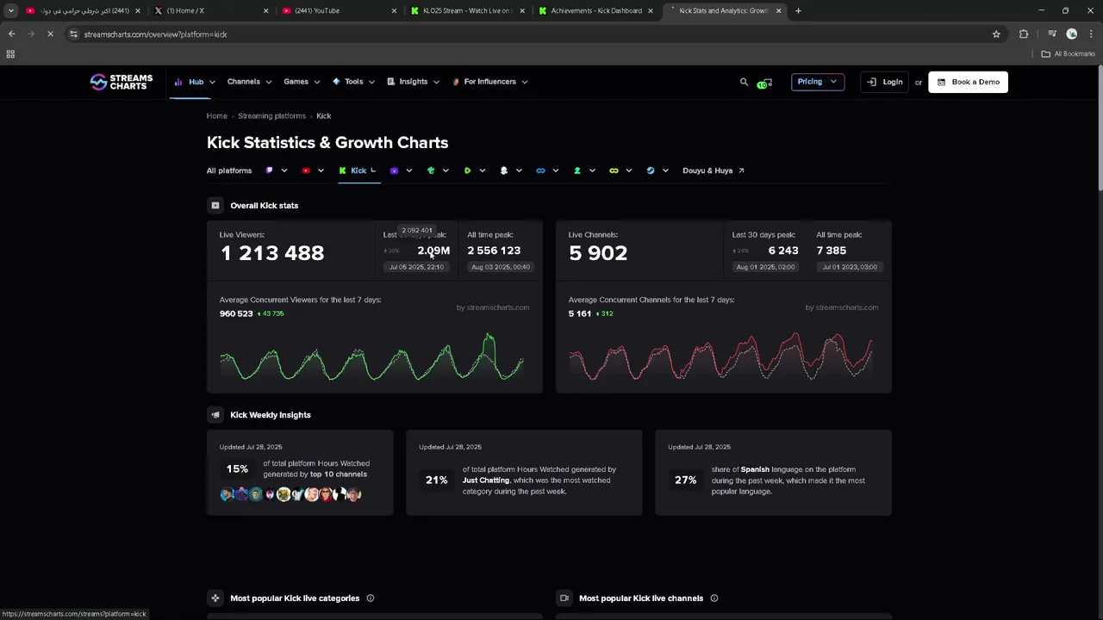Select the green Z platform icon
Viewport: 1103px width, 620px height.
(x=577, y=170)
